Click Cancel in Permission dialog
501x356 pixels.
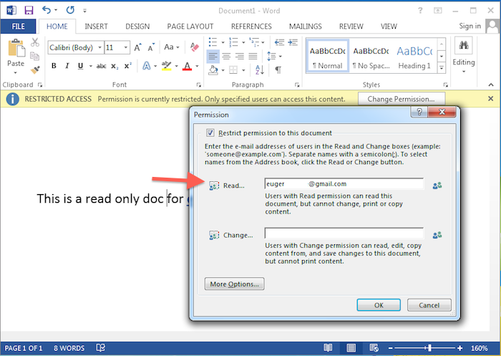click(x=429, y=305)
